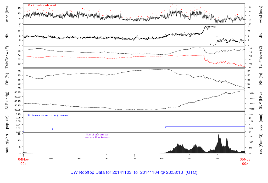
Task: Click the 'rad (W/m^2)' right axis label
Action: point(260,144)
